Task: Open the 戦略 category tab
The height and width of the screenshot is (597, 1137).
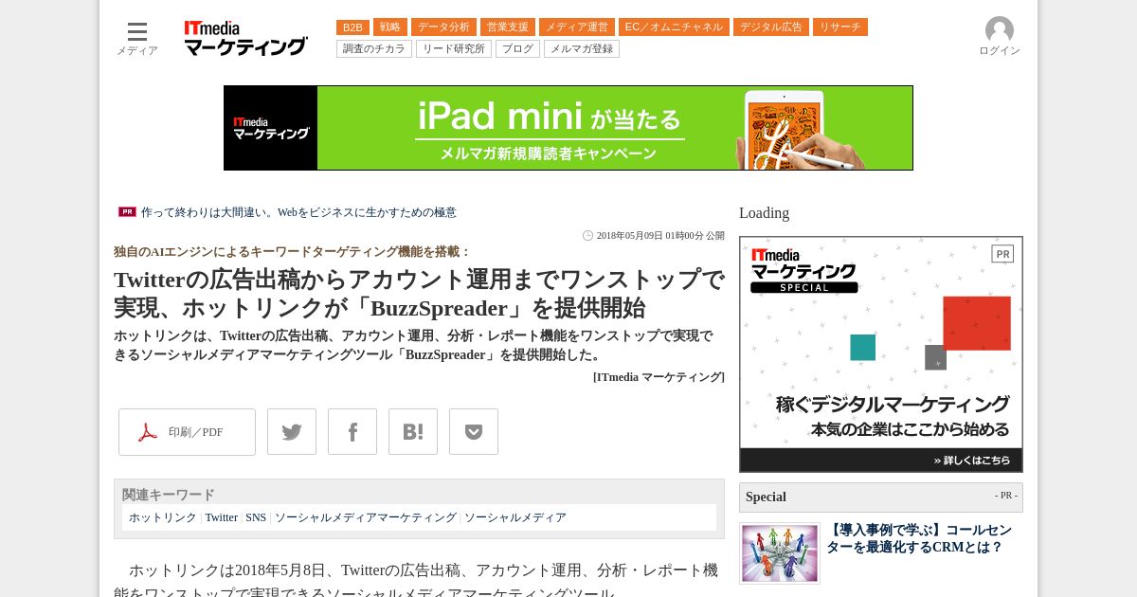Action: coord(390,27)
